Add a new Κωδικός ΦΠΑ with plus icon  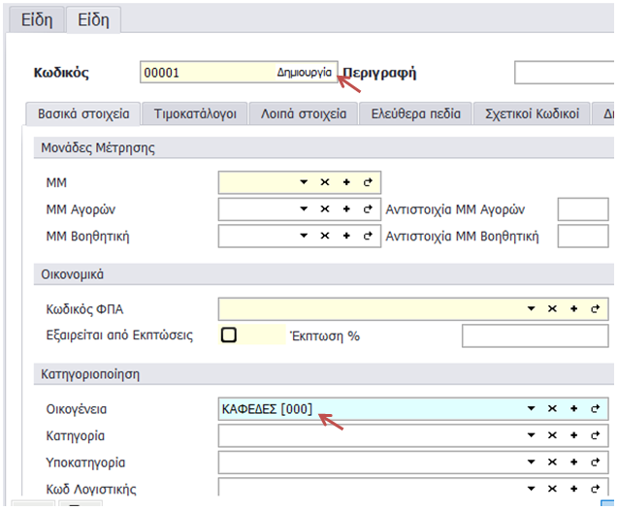point(573,308)
